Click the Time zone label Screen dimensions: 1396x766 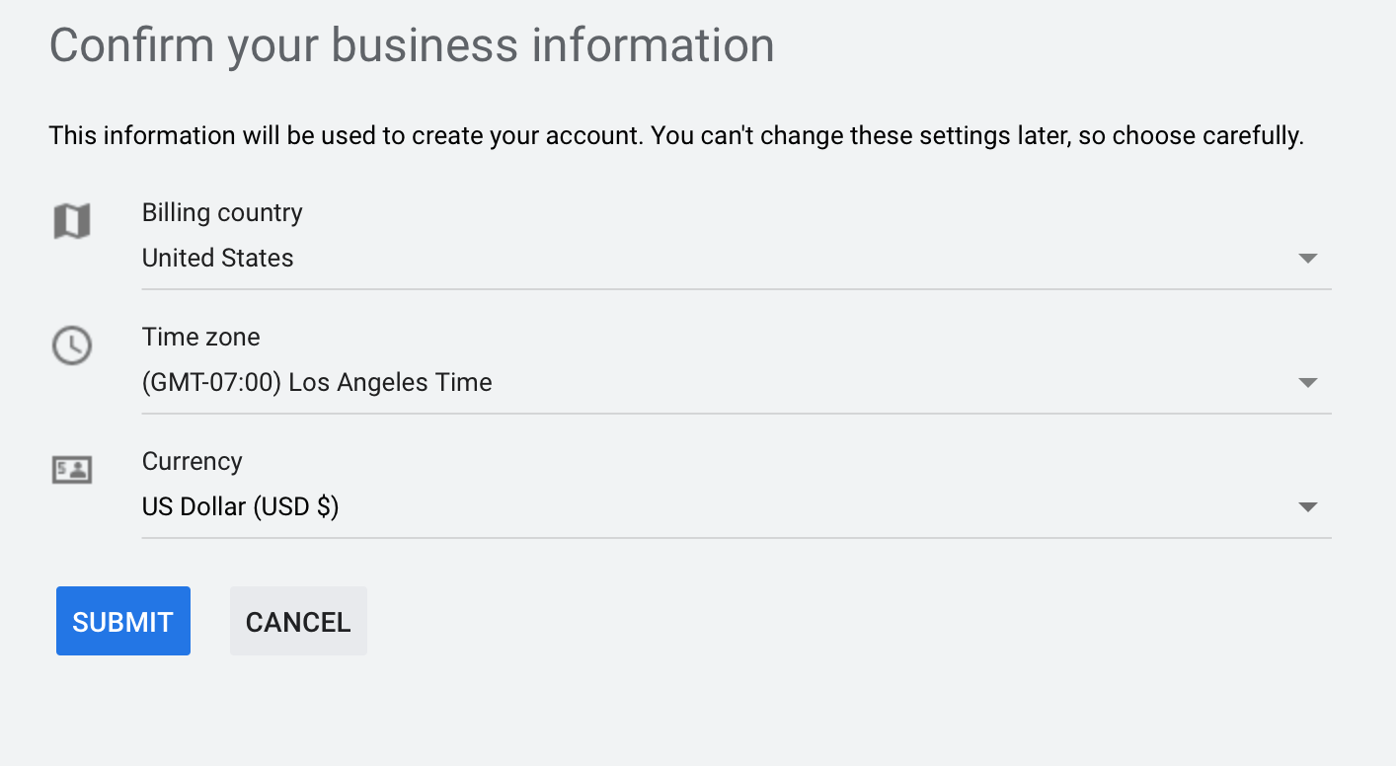200,337
